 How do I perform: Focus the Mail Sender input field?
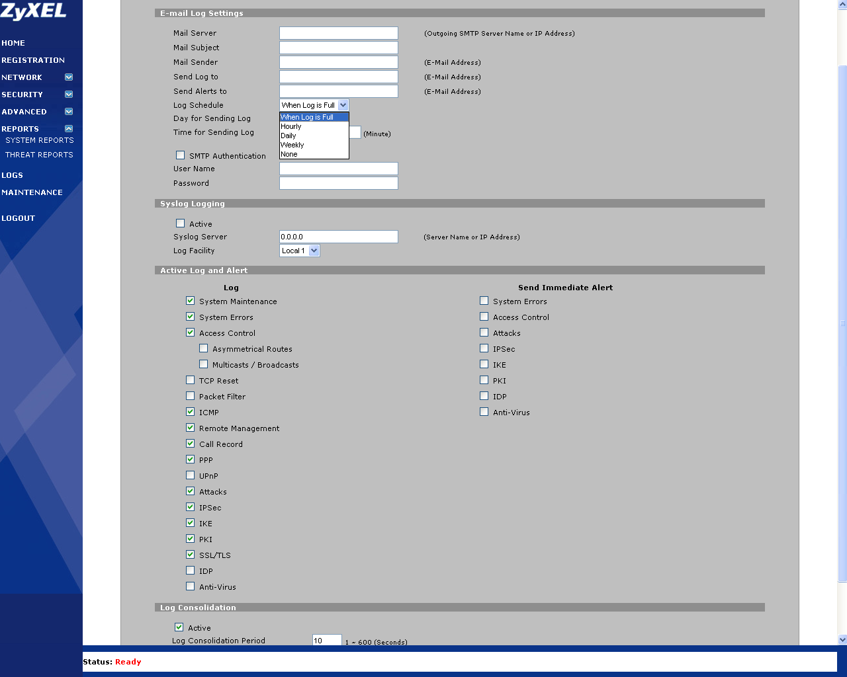[x=339, y=62]
